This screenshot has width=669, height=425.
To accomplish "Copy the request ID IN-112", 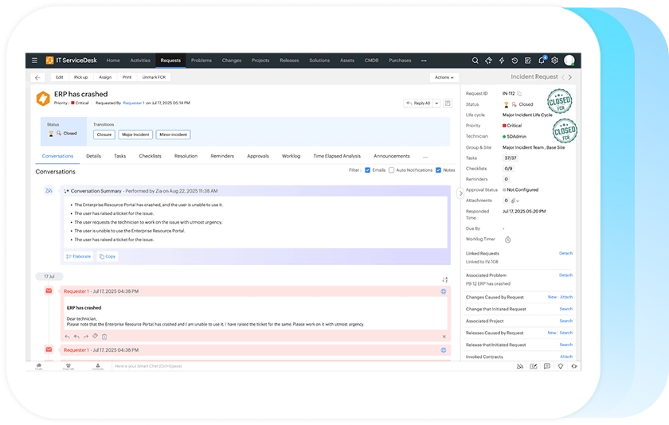I will (519, 93).
